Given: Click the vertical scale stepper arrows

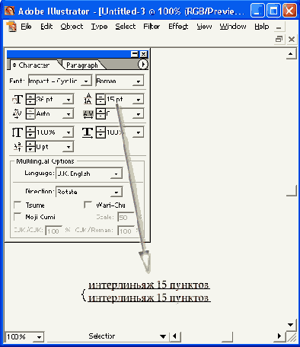Looking at the screenshot, I should [30, 132].
